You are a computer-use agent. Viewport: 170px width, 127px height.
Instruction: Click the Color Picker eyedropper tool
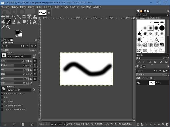click(3, 27)
